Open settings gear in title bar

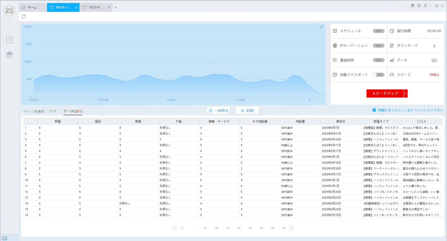point(425,6)
